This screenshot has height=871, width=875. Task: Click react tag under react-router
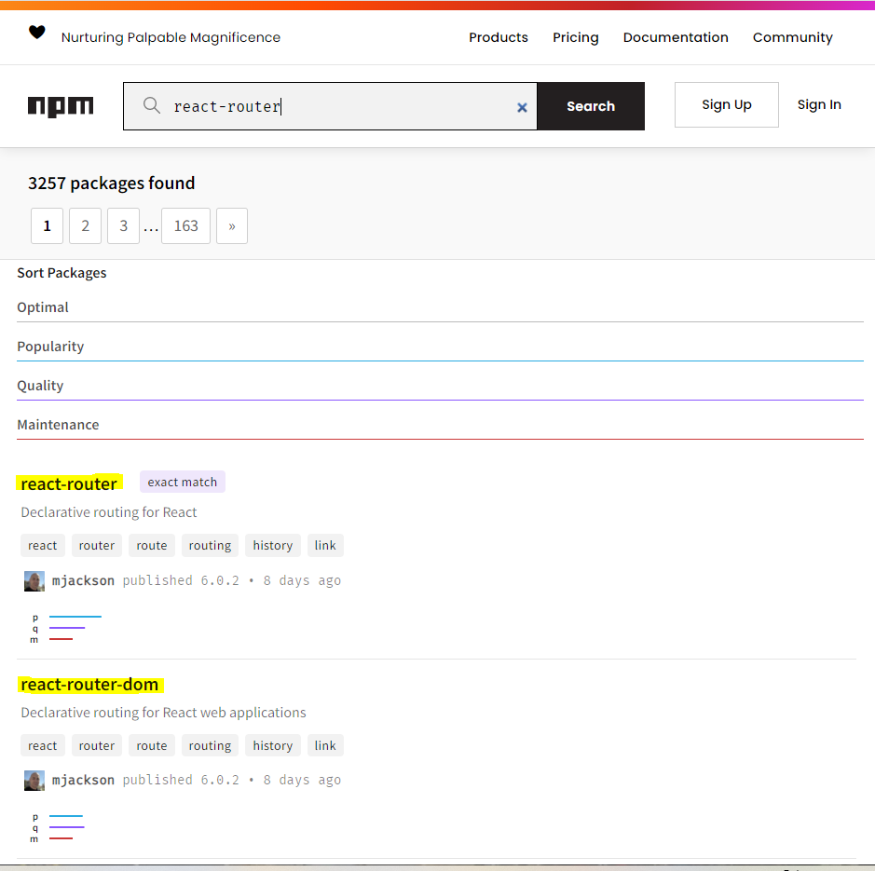pos(43,545)
